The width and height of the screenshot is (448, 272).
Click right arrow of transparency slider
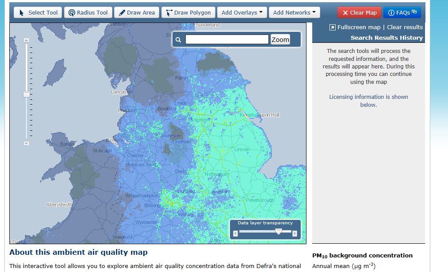pyautogui.click(x=295, y=233)
